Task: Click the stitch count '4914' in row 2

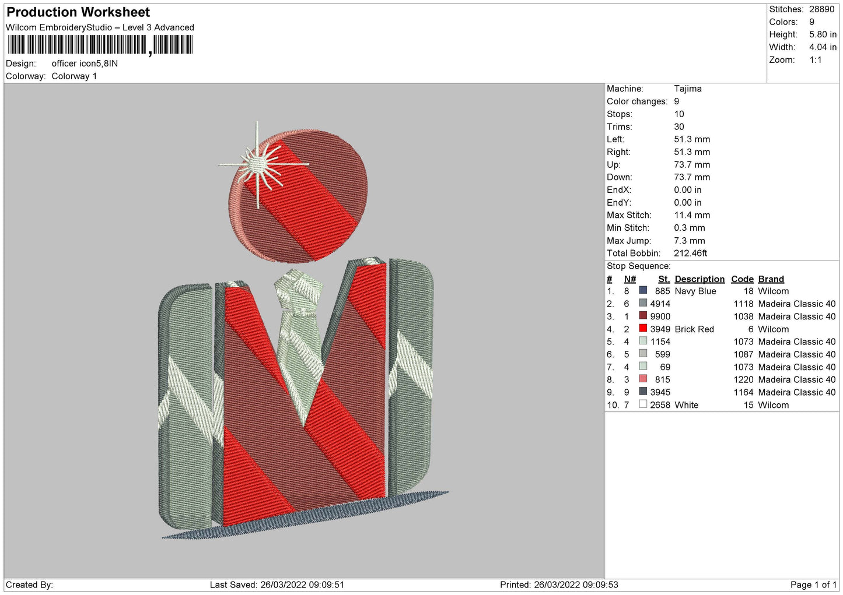Action: 660,304
